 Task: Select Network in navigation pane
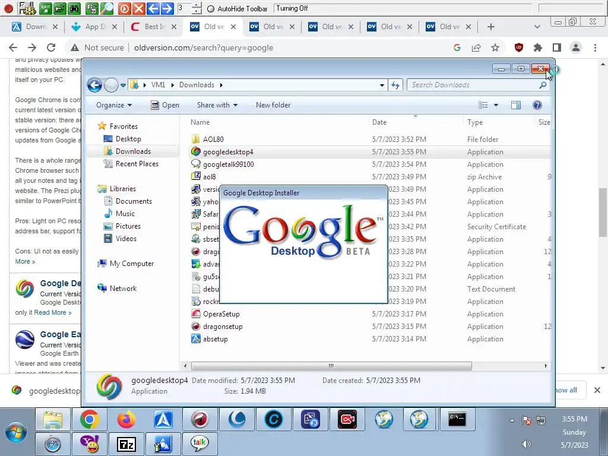point(123,288)
